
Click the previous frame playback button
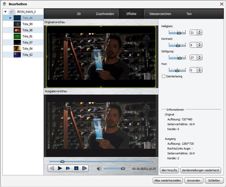click(52, 168)
